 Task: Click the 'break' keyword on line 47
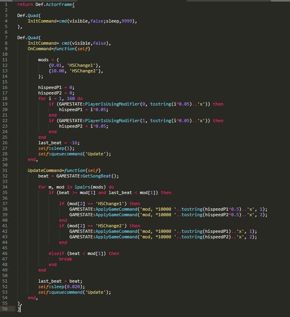coord(66,259)
